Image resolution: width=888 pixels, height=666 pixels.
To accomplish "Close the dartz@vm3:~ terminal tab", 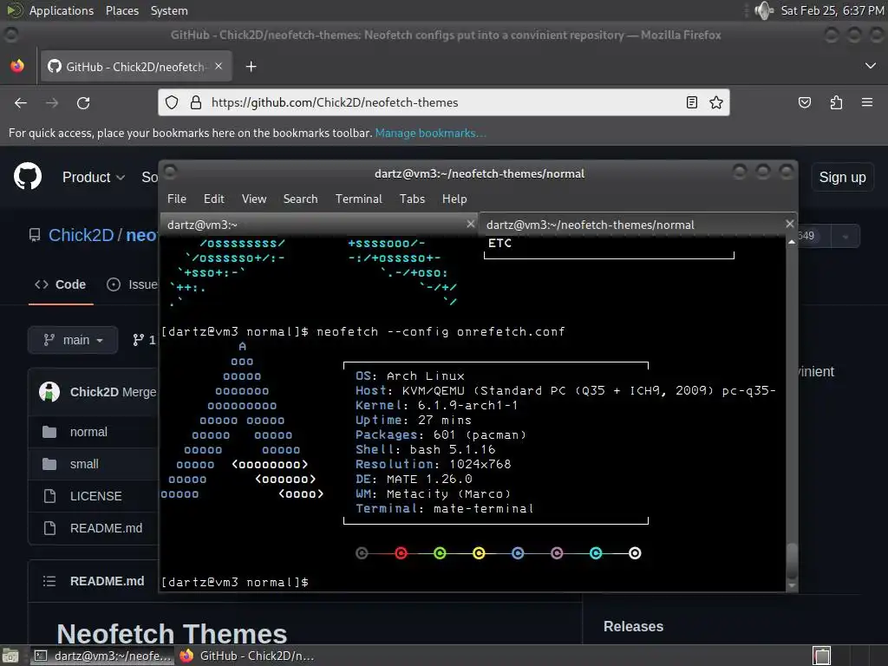I will [470, 225].
